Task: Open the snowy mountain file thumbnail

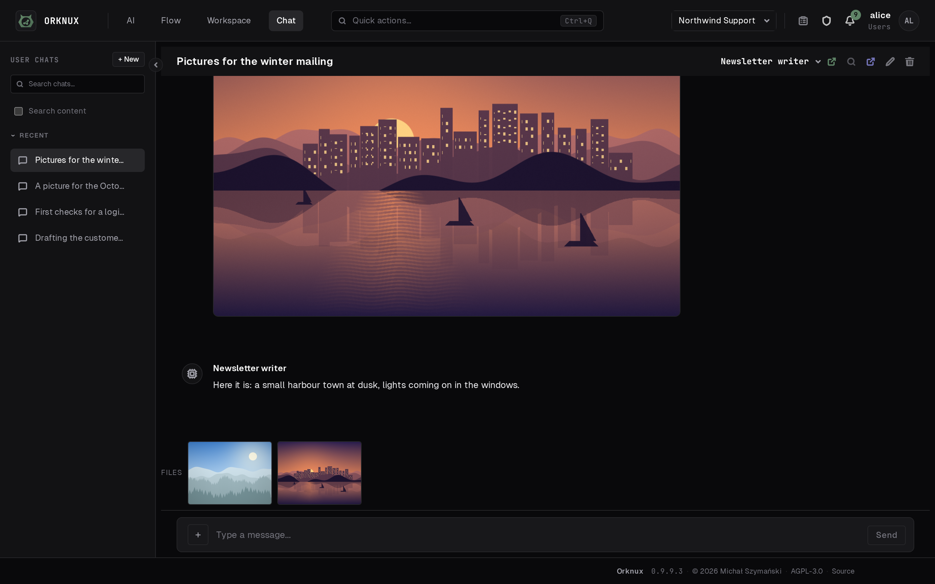Action: (x=230, y=473)
